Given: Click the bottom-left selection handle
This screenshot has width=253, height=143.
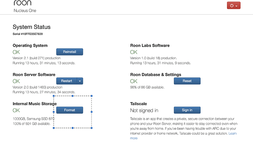Looking at the screenshot, I should click(x=54, y=128).
